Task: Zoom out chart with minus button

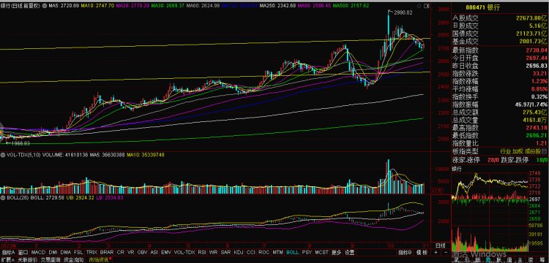Action: [446, 252]
